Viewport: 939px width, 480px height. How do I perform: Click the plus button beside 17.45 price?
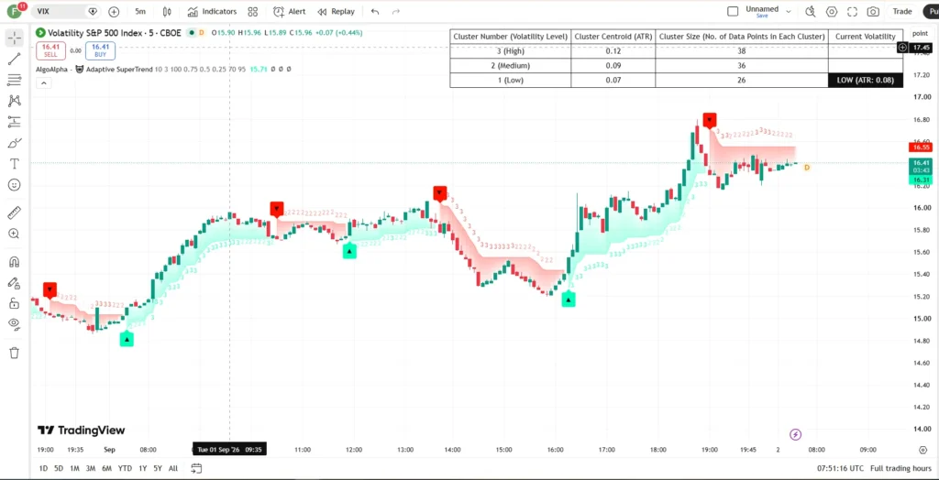click(902, 48)
